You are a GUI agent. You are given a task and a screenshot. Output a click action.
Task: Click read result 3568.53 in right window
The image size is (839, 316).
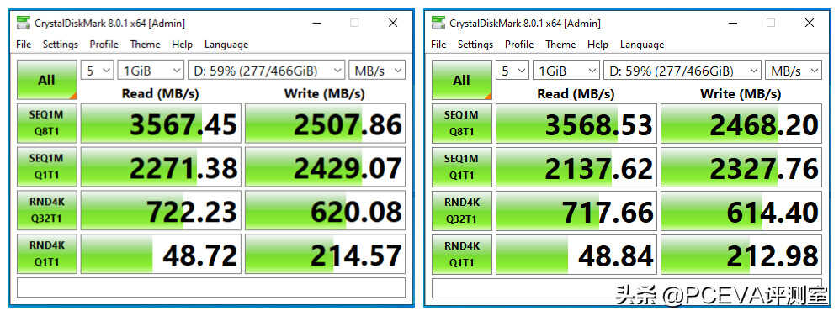(x=576, y=124)
